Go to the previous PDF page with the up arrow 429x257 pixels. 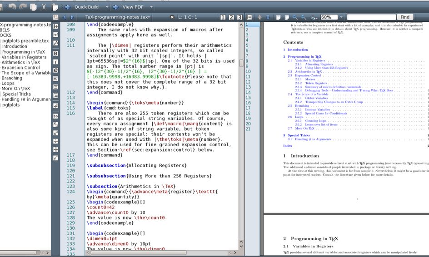pos(259,17)
